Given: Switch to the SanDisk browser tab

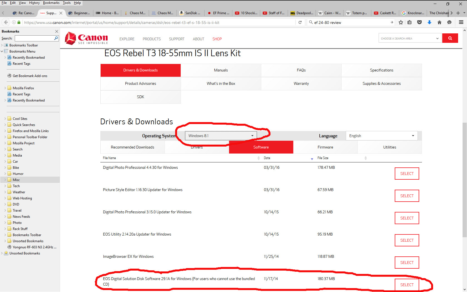Looking at the screenshot, I should pyautogui.click(x=190, y=13).
